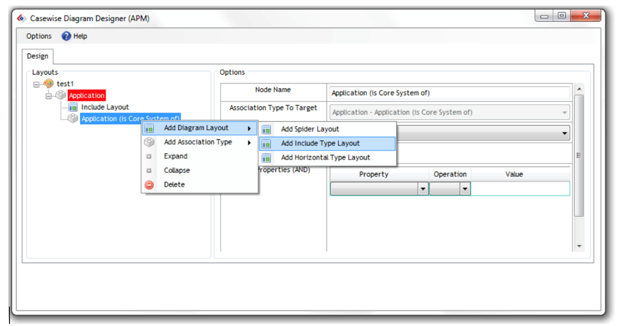The height and width of the screenshot is (326, 620).
Task: Select Expand in the context menu
Action: 200,156
